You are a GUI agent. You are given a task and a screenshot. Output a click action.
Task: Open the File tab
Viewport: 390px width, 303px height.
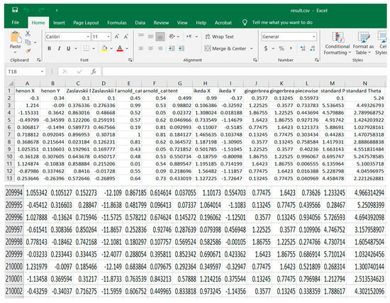tap(16, 23)
